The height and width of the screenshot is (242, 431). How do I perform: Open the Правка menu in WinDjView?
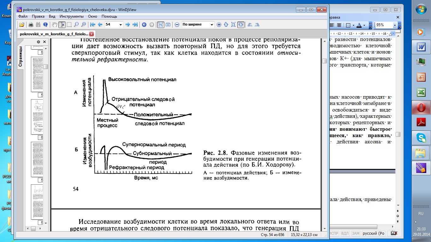point(38,16)
